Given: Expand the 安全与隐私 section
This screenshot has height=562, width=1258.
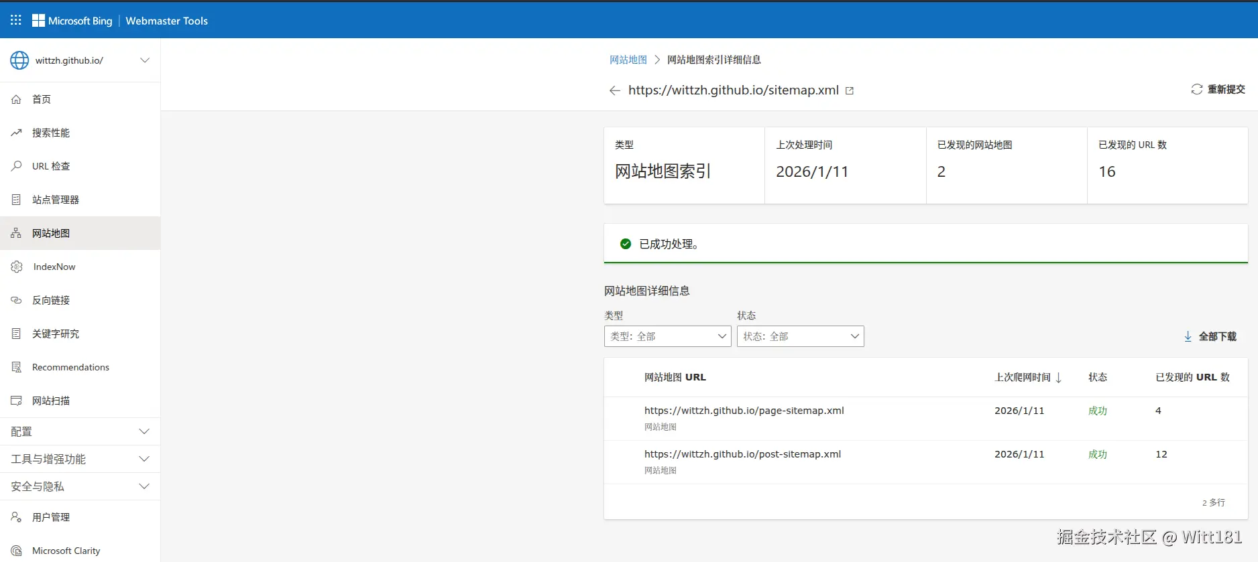Looking at the screenshot, I should [x=80, y=486].
